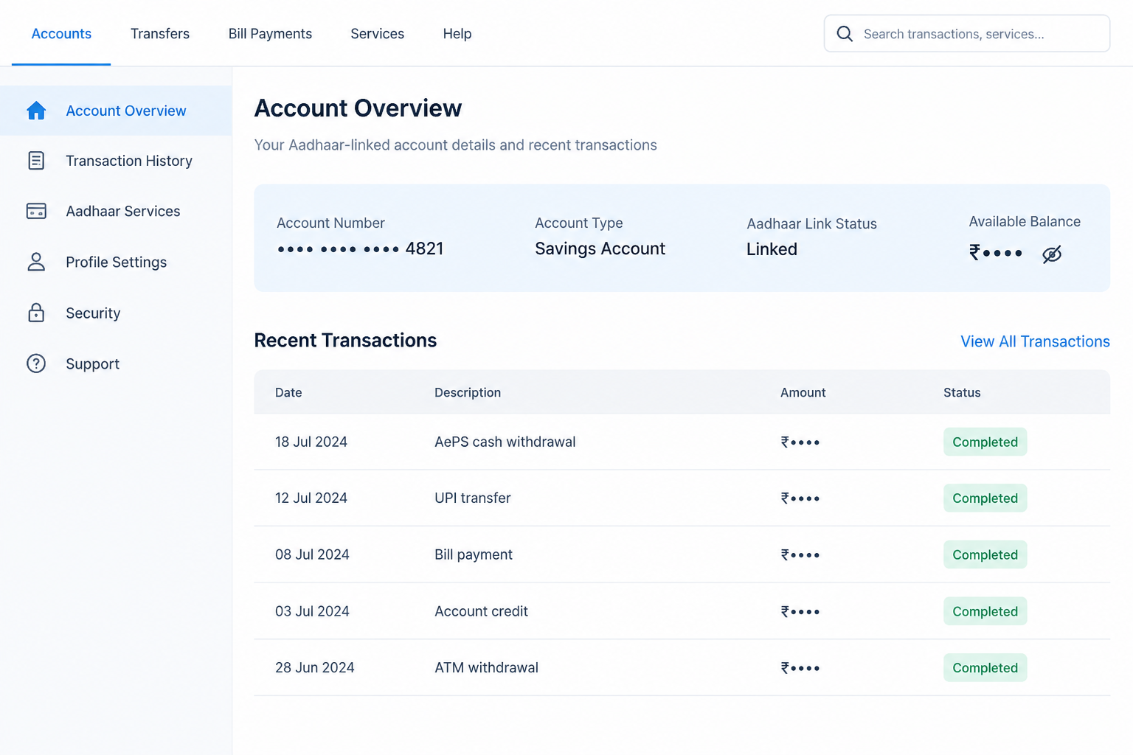
Task: Click the Description column header
Action: (x=468, y=392)
